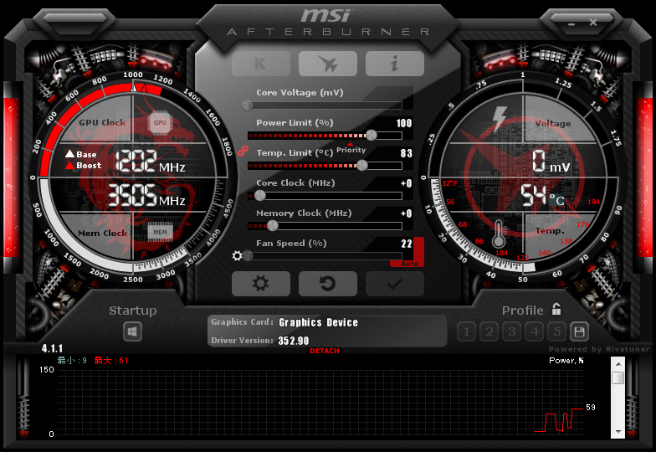Image resolution: width=656 pixels, height=452 pixels.
Task: Click the current graph value 59
Action: tap(591, 407)
